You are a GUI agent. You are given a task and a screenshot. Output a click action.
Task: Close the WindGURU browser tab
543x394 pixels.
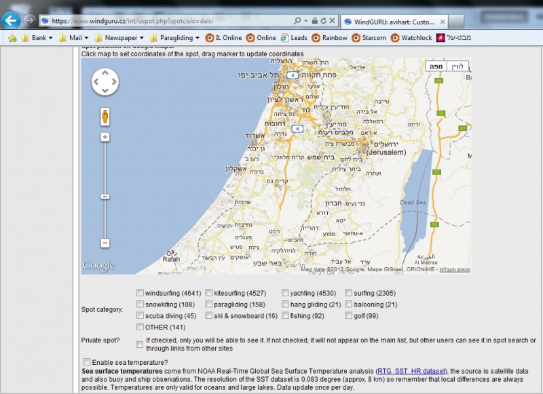[443, 22]
